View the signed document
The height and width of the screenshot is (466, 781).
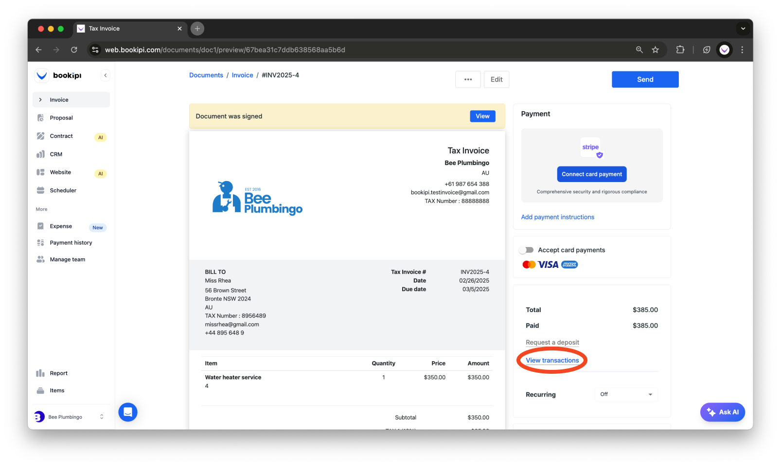click(x=482, y=116)
